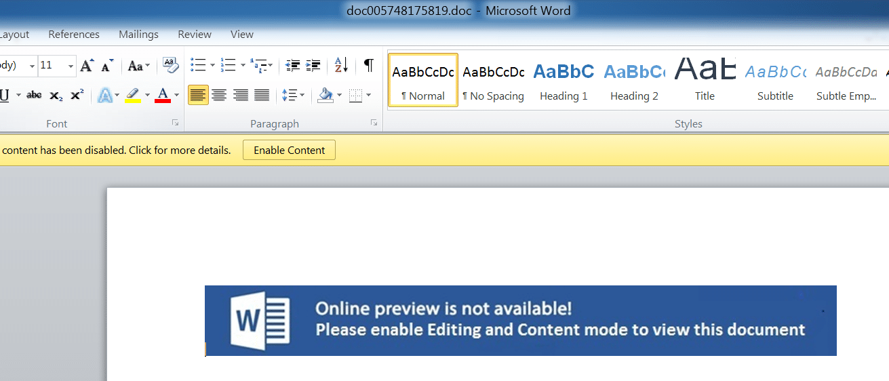Apply borders to the paragraph
This screenshot has height=381, width=889.
pos(355,95)
